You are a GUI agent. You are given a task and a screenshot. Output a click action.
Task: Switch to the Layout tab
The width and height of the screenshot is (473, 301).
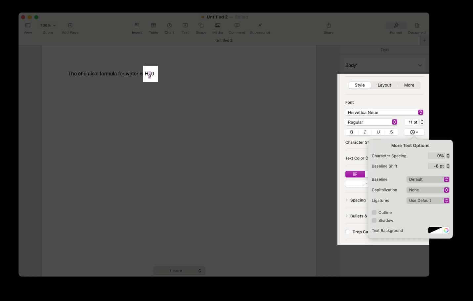tap(384, 85)
